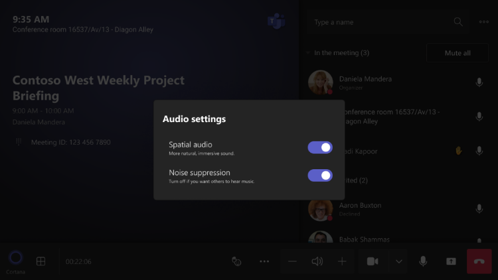The height and width of the screenshot is (280, 498).
Task: Click the In the meeting (3) header
Action: click(341, 52)
